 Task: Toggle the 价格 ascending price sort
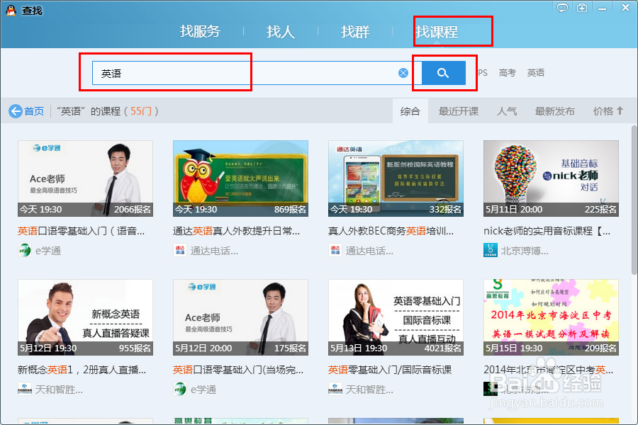(x=608, y=111)
